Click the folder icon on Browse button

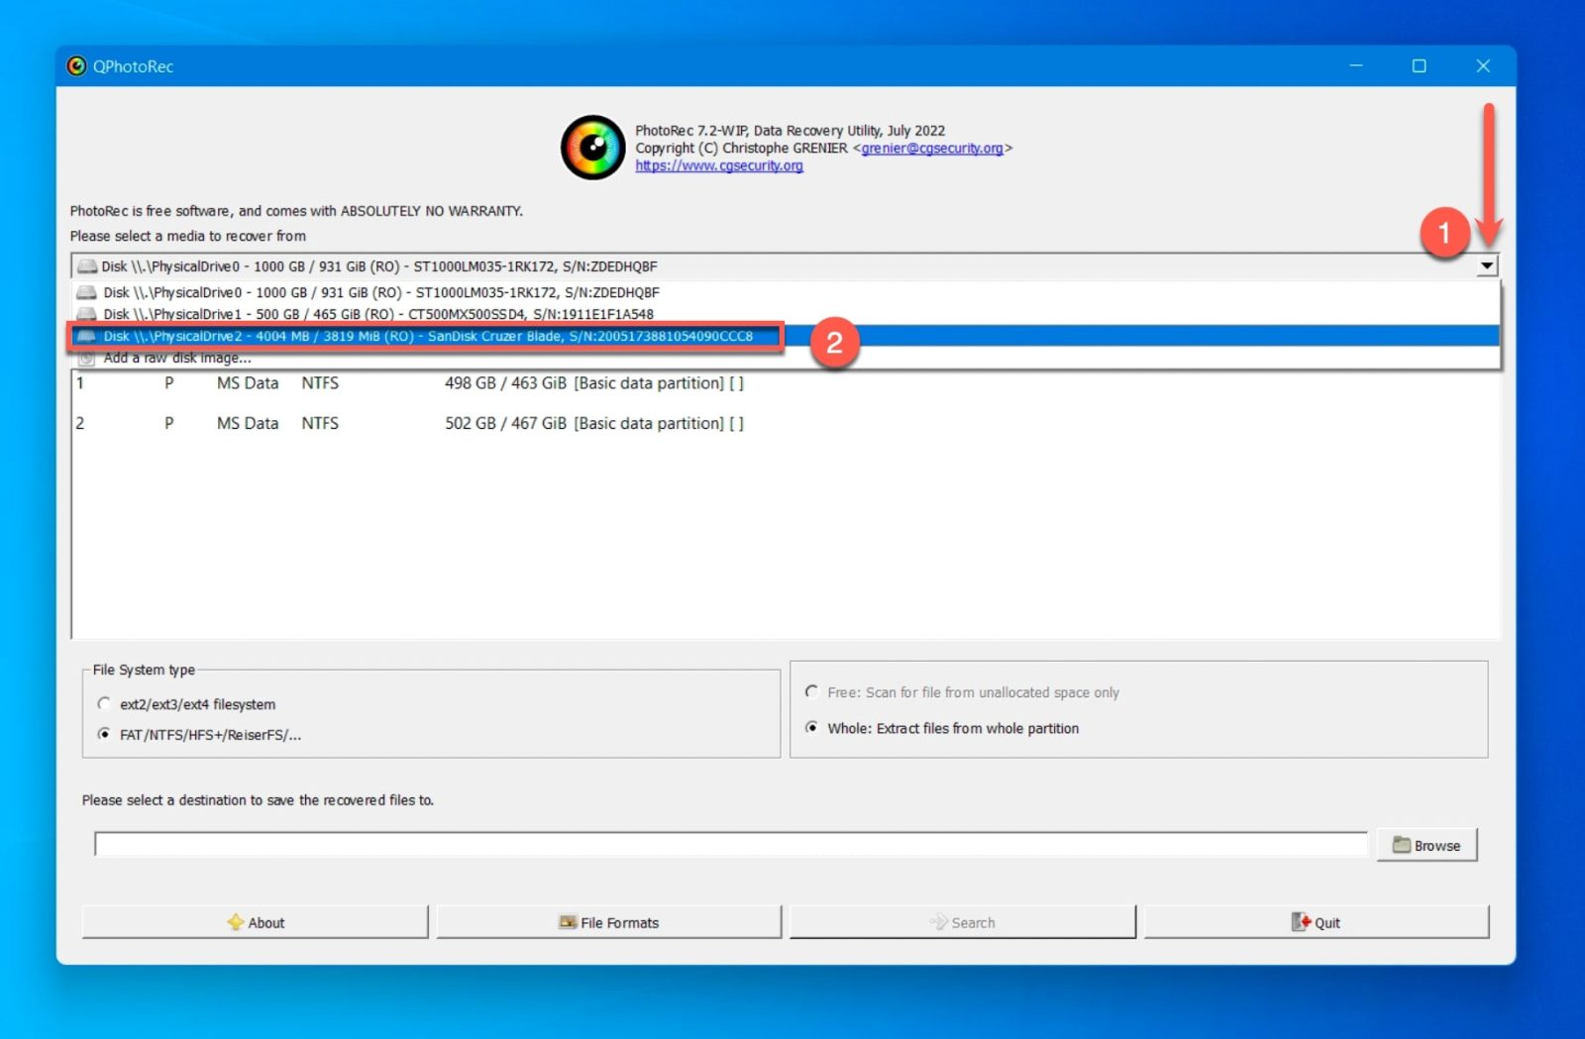(x=1401, y=845)
